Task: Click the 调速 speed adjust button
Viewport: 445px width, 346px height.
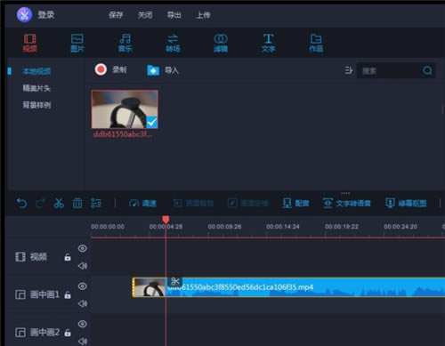Action: coord(142,204)
